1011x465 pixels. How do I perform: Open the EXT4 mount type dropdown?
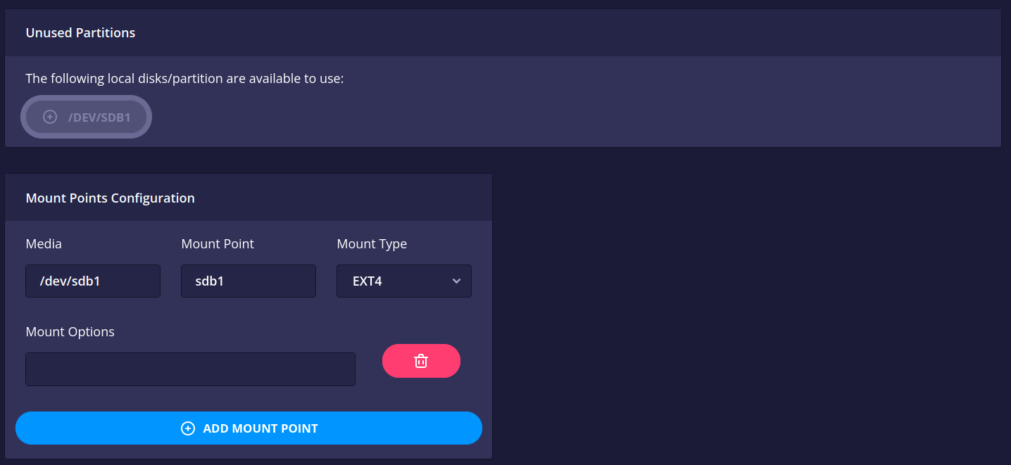[x=404, y=281]
